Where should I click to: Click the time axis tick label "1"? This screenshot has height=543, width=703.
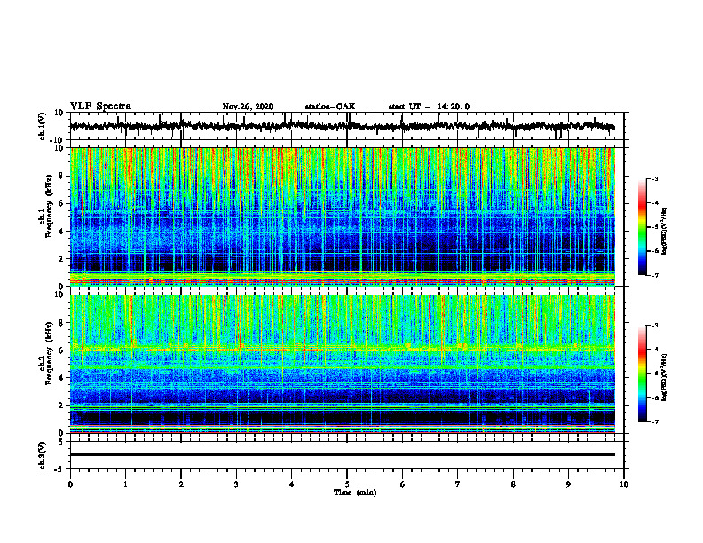(x=125, y=484)
